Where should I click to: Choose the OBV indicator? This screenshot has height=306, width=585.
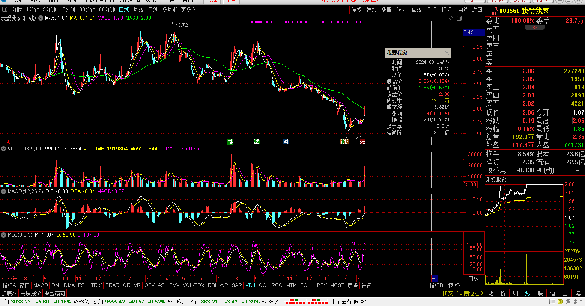pos(149,285)
